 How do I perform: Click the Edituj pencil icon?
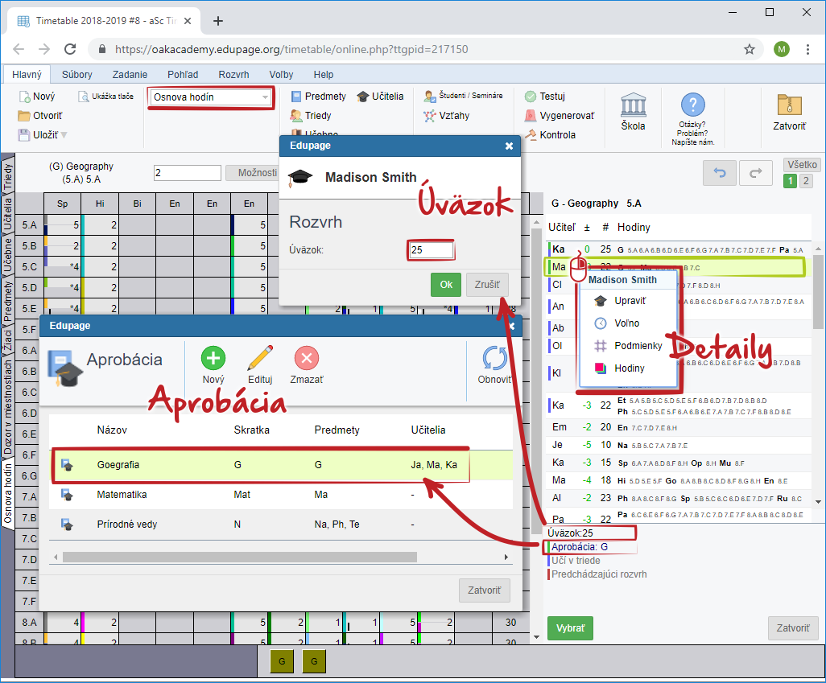pyautogui.click(x=259, y=358)
